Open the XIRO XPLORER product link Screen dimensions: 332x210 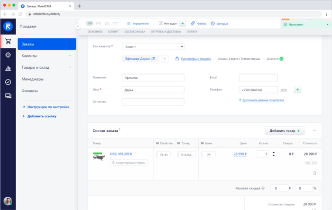click(x=120, y=154)
